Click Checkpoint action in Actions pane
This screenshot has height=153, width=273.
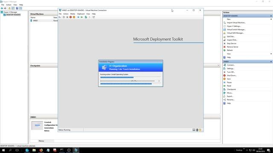tap(231, 89)
